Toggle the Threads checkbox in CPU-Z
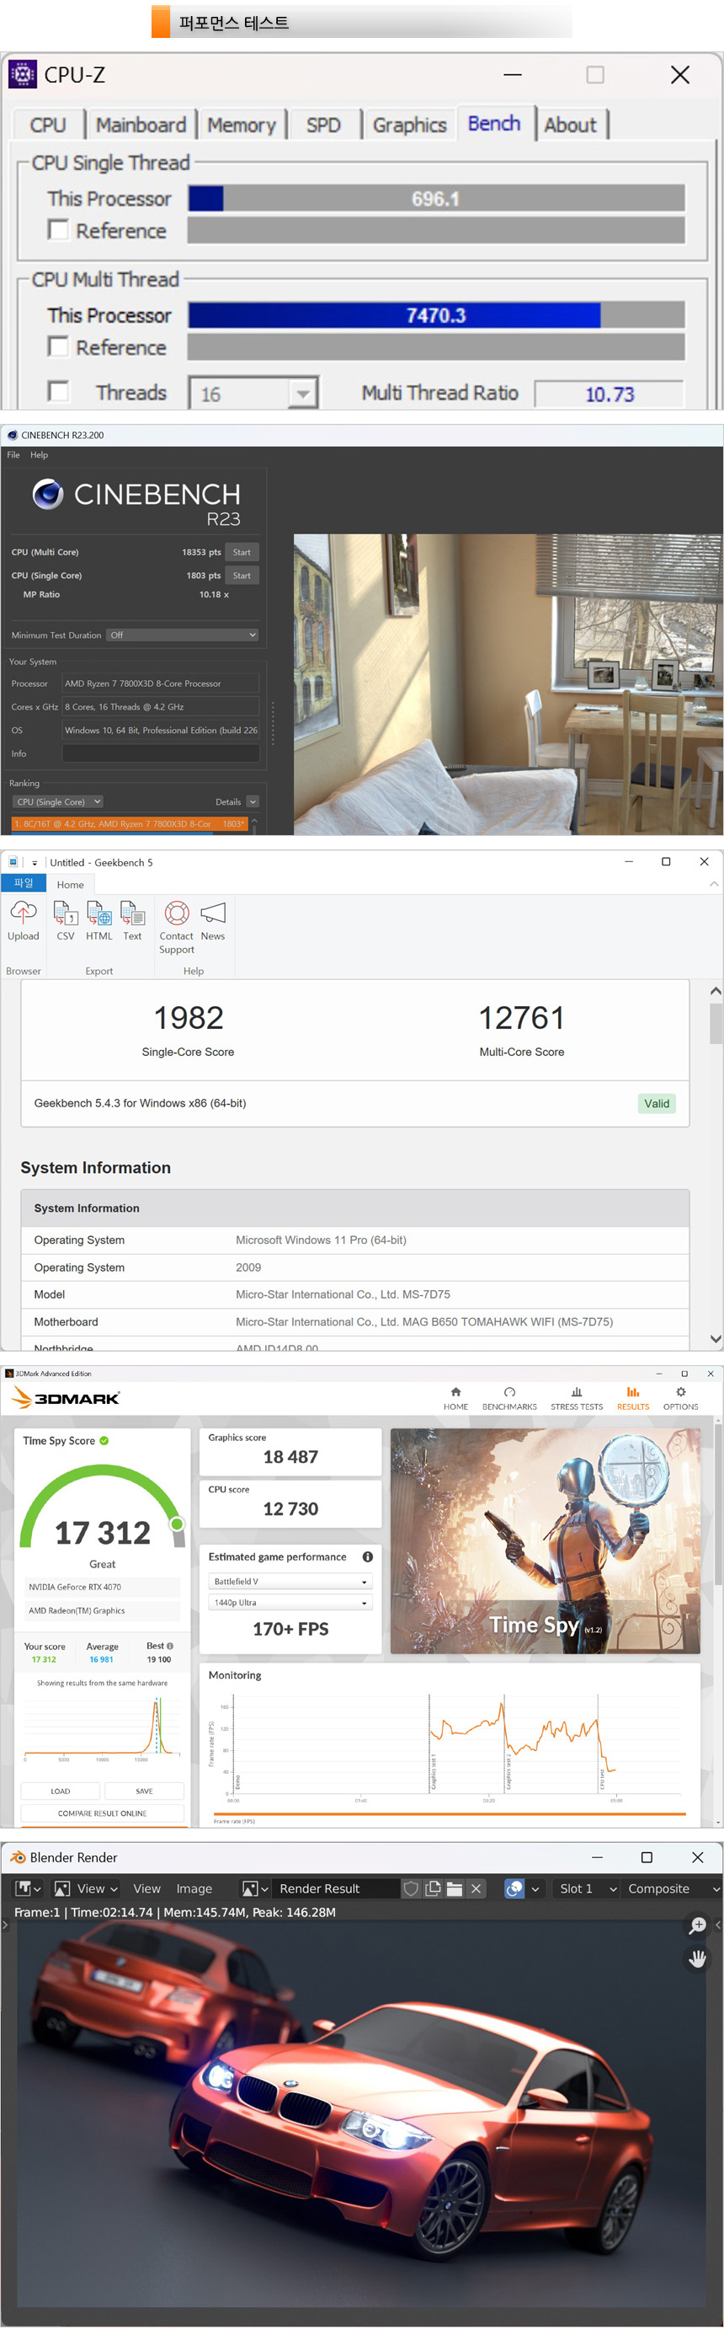 (x=59, y=392)
